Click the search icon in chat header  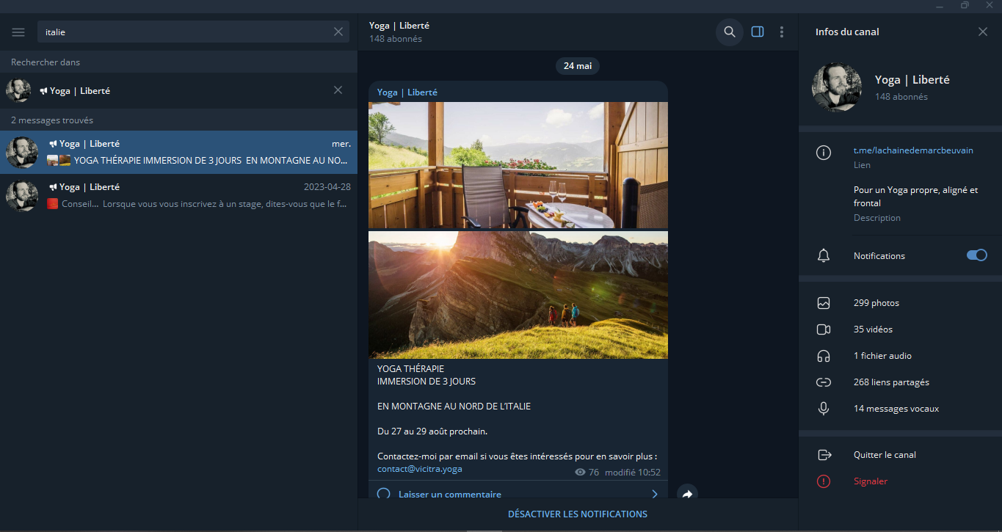coord(730,32)
